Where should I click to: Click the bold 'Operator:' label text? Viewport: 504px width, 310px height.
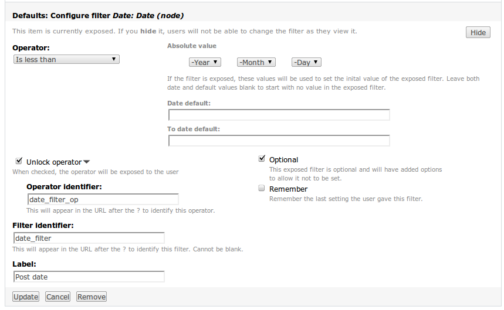tap(31, 47)
